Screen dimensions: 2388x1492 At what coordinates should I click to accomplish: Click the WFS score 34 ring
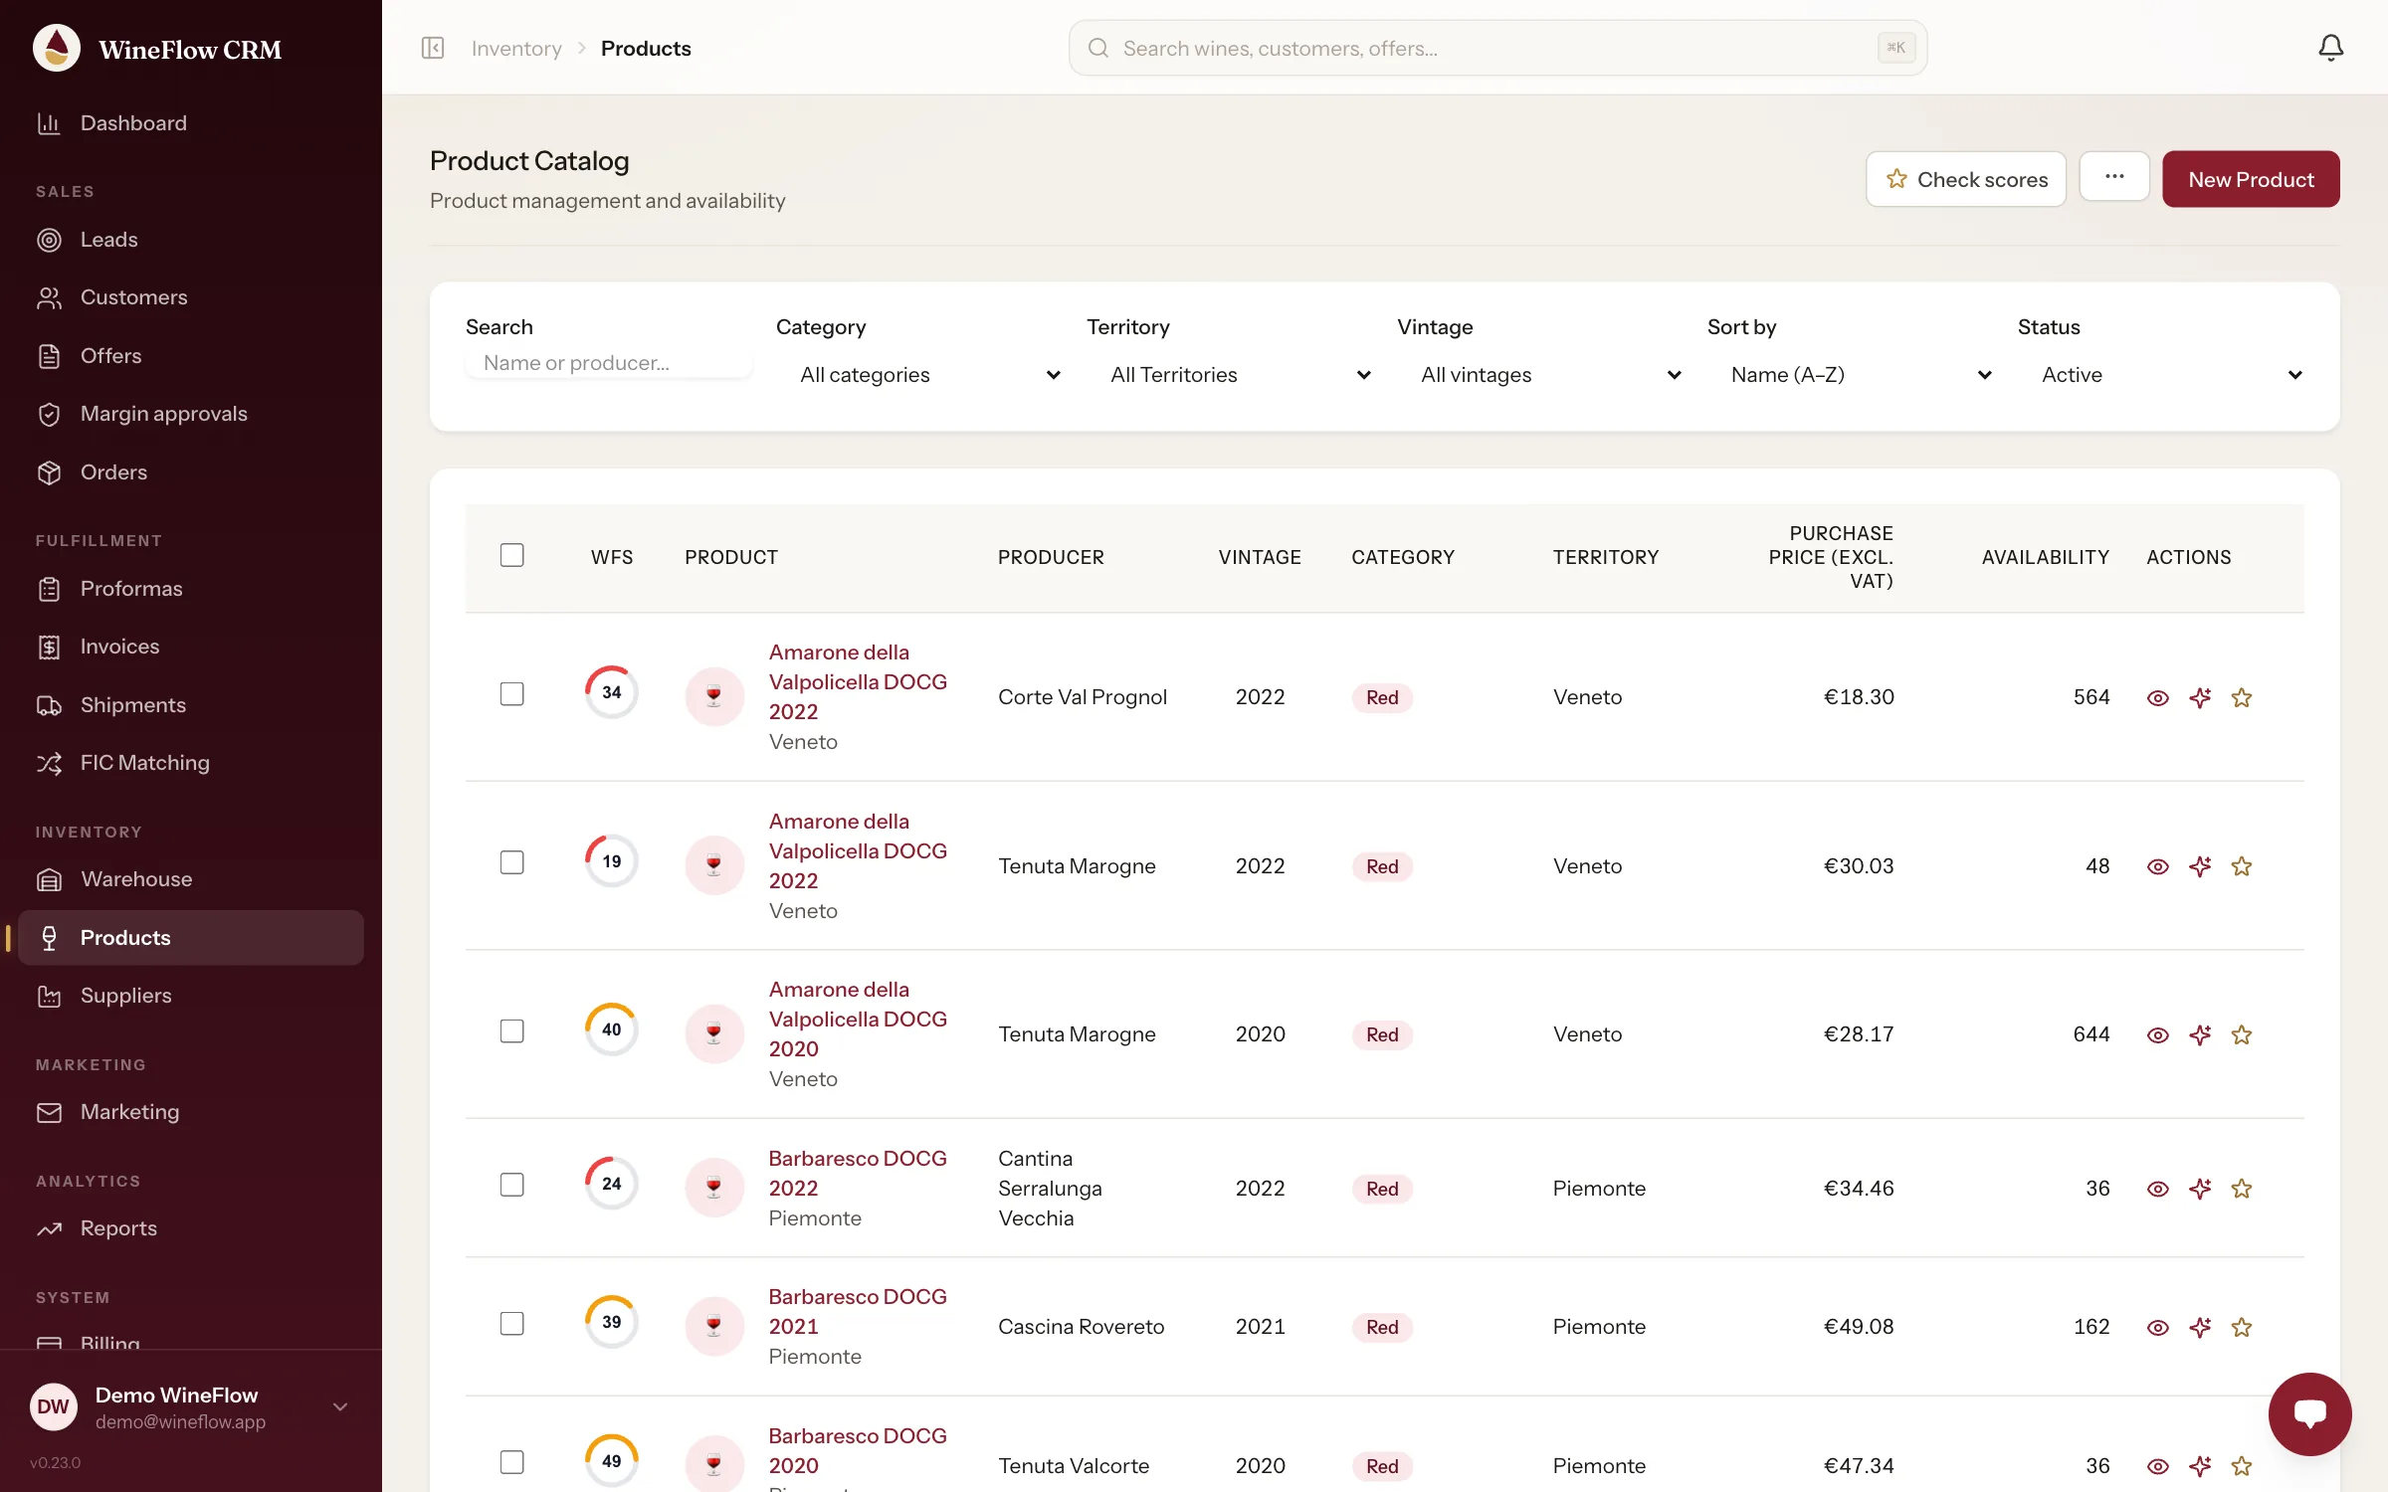611,692
